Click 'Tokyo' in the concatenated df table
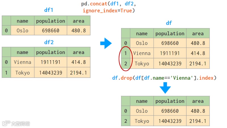The height and width of the screenshot is (128, 227). (142, 63)
